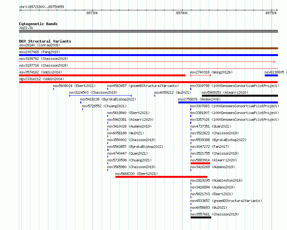Open the nsv5883914 (Almarri2020) label
The width and height of the screenshot is (287, 230).
(213, 160)
